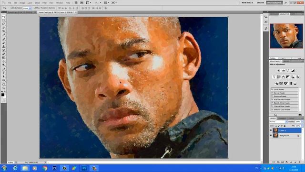Expand the Levels Presets list
Viewport: 305px width, 172px height.
(272, 89)
